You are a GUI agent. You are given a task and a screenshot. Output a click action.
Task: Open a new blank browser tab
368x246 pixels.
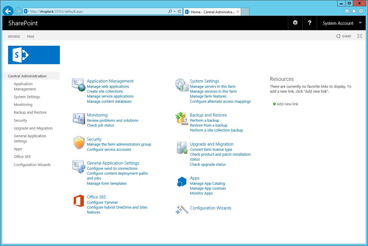pos(245,12)
